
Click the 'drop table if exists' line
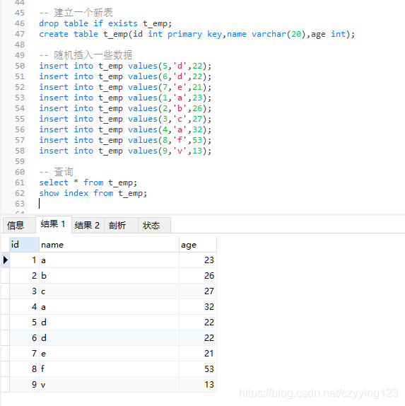click(x=105, y=23)
